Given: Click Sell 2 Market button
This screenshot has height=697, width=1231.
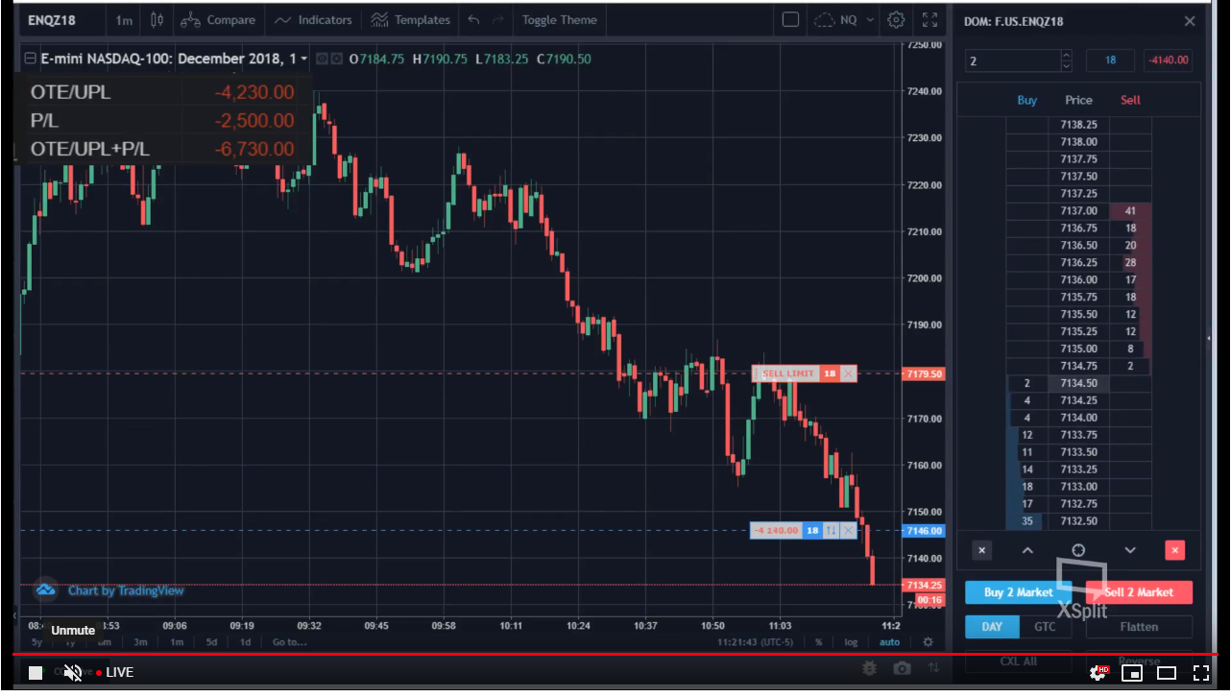Looking at the screenshot, I should [1139, 592].
